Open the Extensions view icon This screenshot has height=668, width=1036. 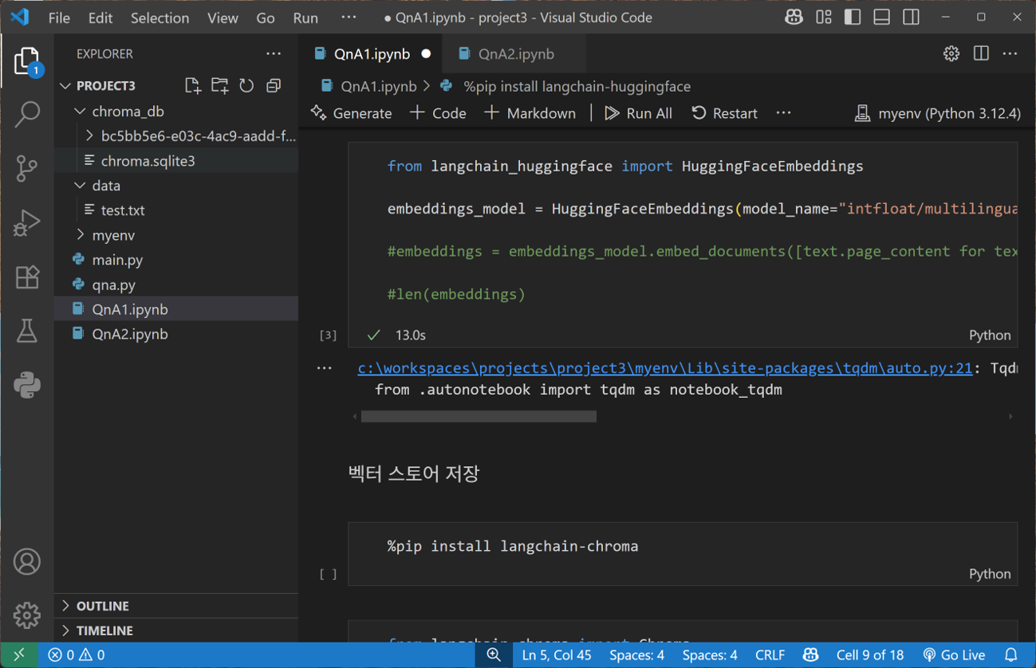[x=27, y=277]
